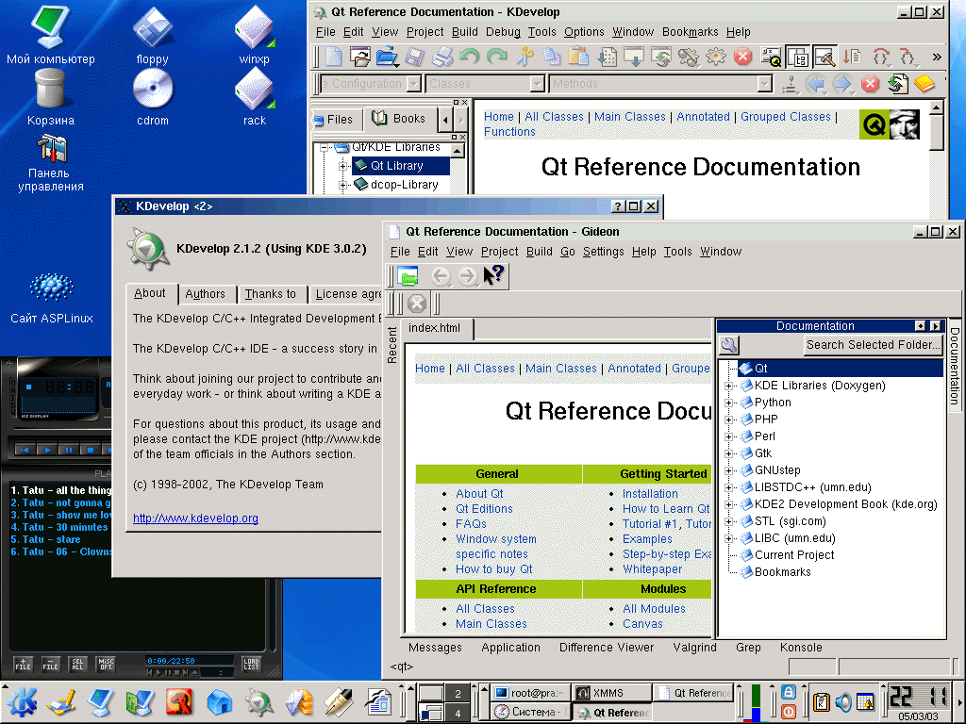Switch to the Authors tab
The image size is (966, 724).
(x=205, y=294)
